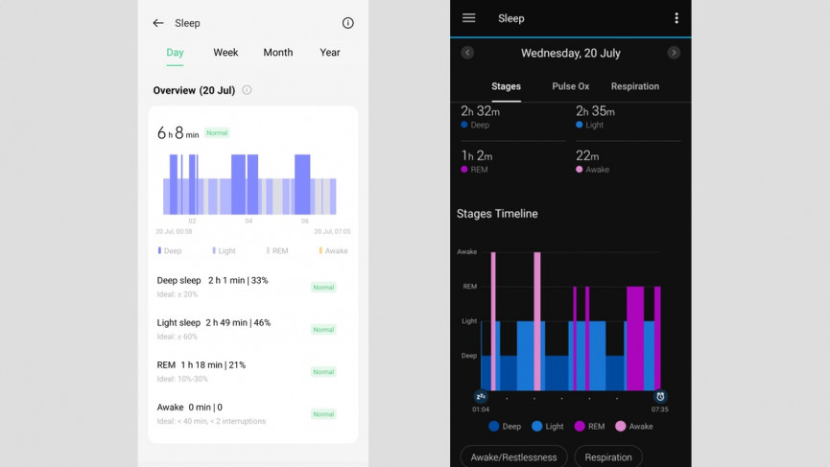Click the alarm clock icon at 07:35
830x467 pixels.
pyautogui.click(x=660, y=397)
